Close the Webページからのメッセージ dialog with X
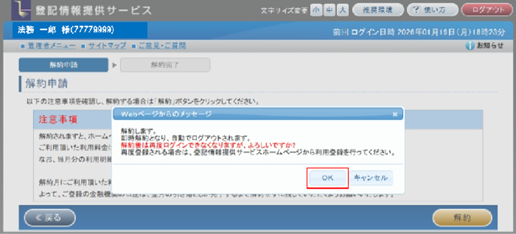The height and width of the screenshot is (234, 516). coord(395,114)
